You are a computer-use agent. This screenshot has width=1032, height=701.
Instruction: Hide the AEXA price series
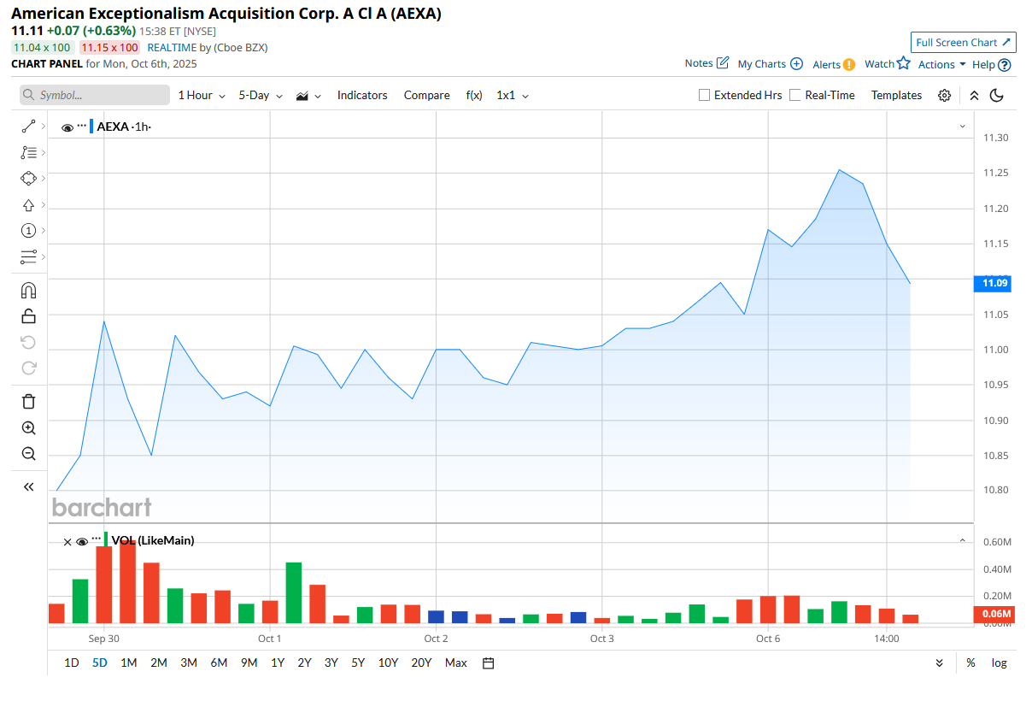point(67,127)
